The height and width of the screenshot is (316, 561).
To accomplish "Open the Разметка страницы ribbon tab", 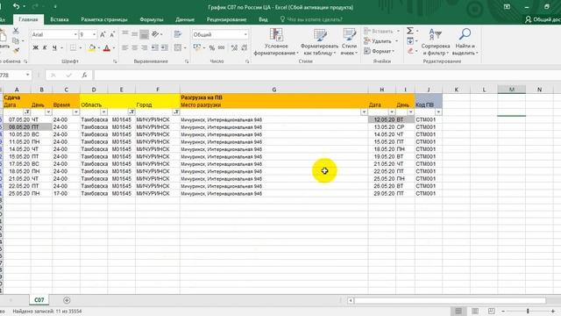I will click(104, 19).
